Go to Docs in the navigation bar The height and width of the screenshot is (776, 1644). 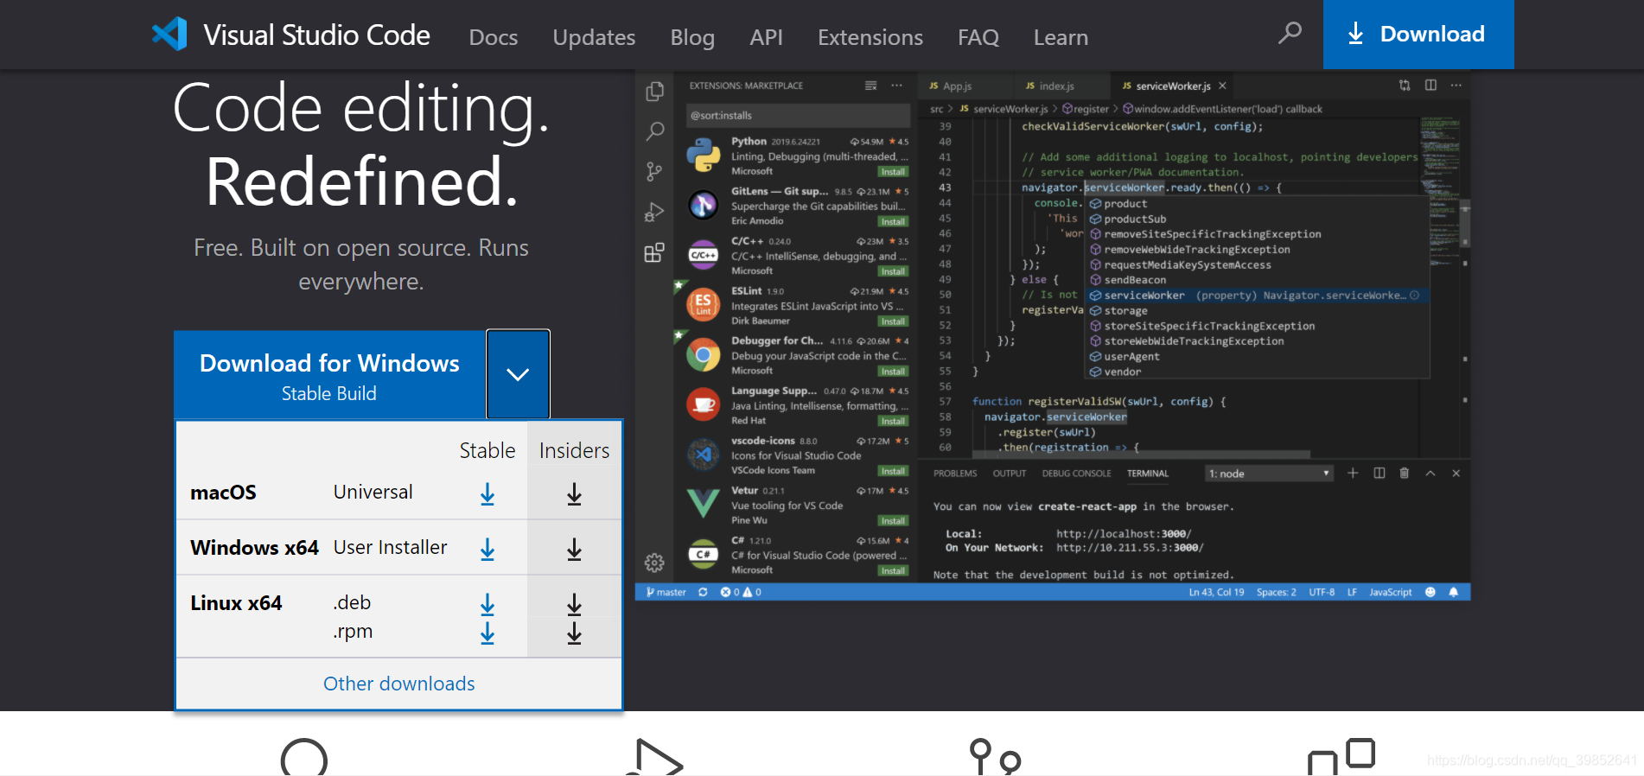494,37
